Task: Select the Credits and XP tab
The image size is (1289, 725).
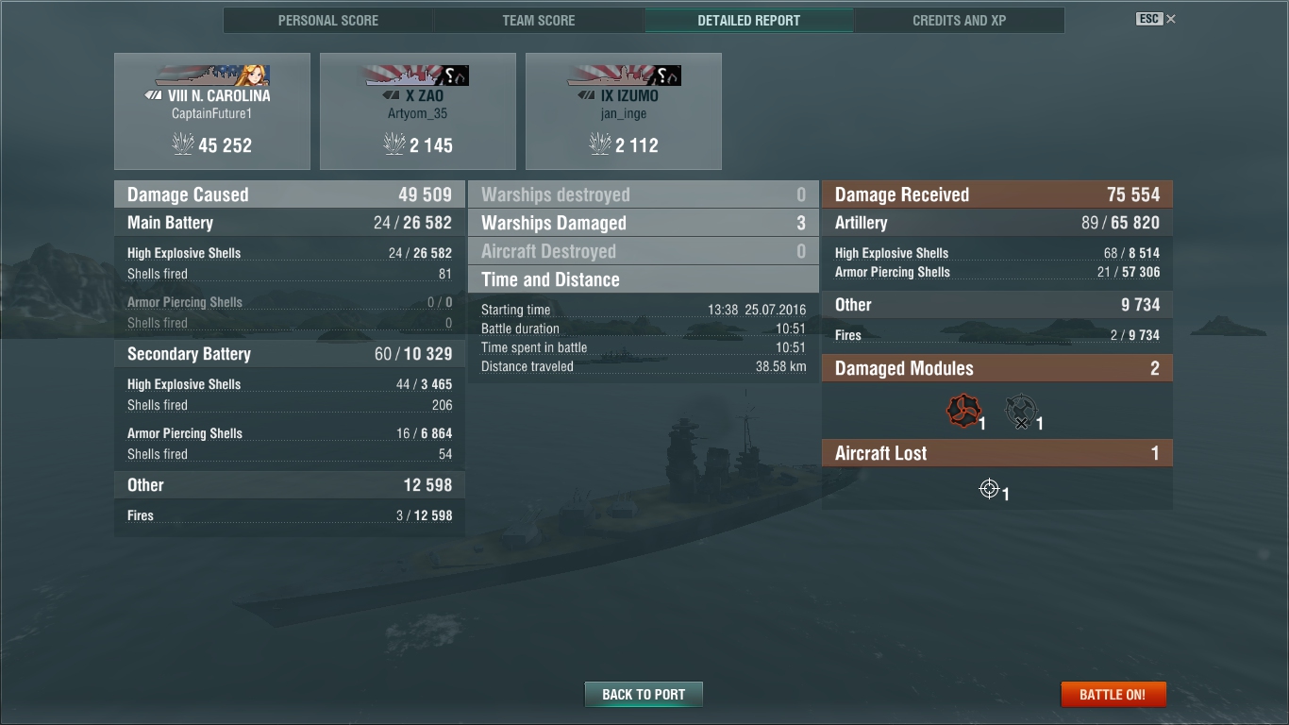Action: (959, 20)
